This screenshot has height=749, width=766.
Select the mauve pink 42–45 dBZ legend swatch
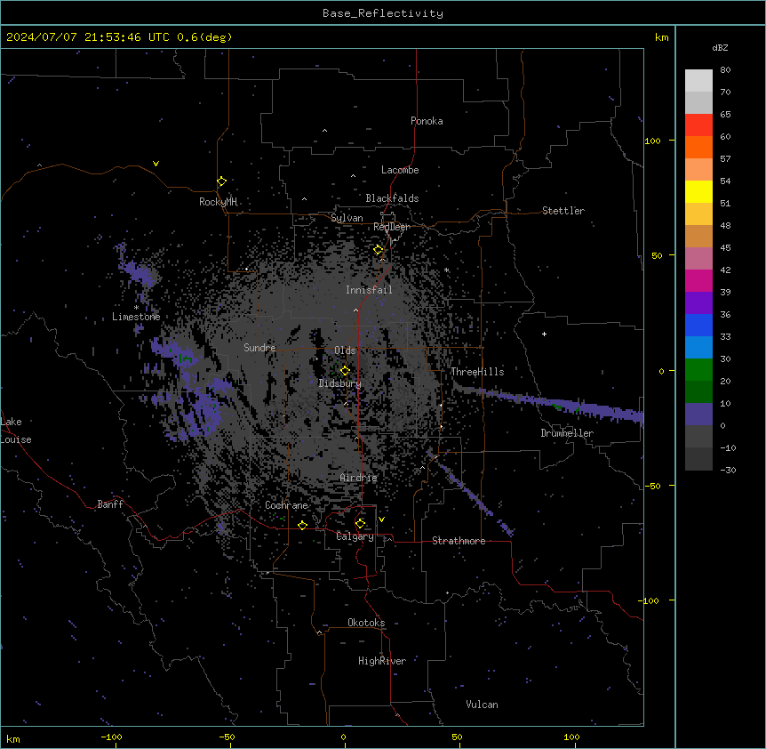point(698,258)
